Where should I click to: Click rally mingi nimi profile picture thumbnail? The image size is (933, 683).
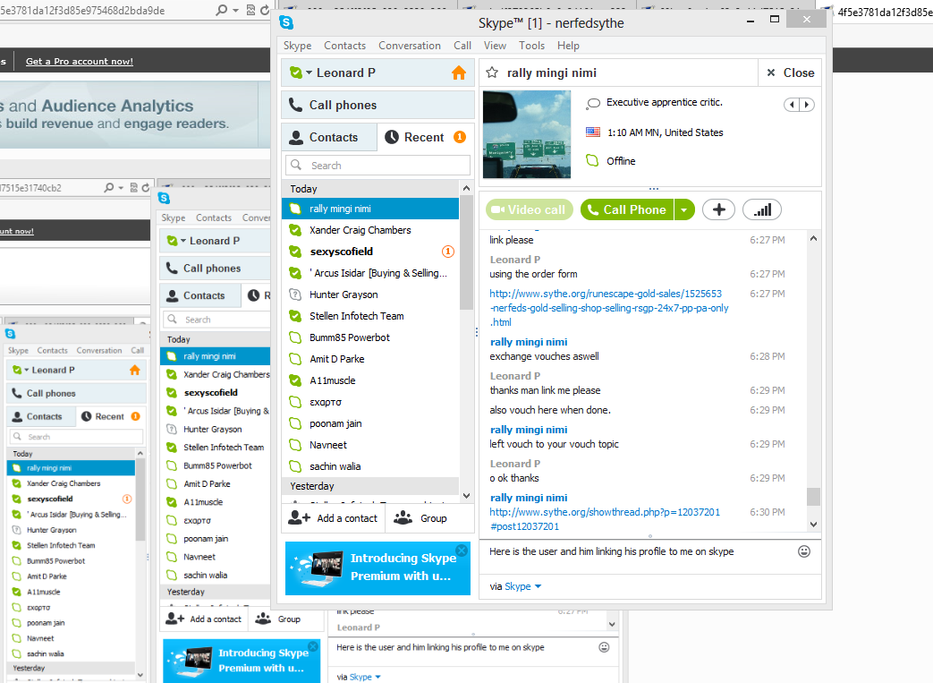click(x=527, y=134)
